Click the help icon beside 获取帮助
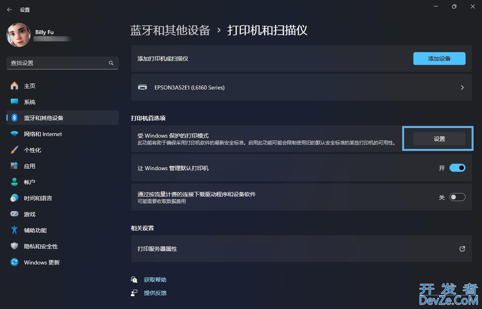The width and height of the screenshot is (482, 309). click(134, 280)
